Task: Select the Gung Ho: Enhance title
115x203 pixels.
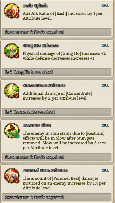Action: (41, 46)
